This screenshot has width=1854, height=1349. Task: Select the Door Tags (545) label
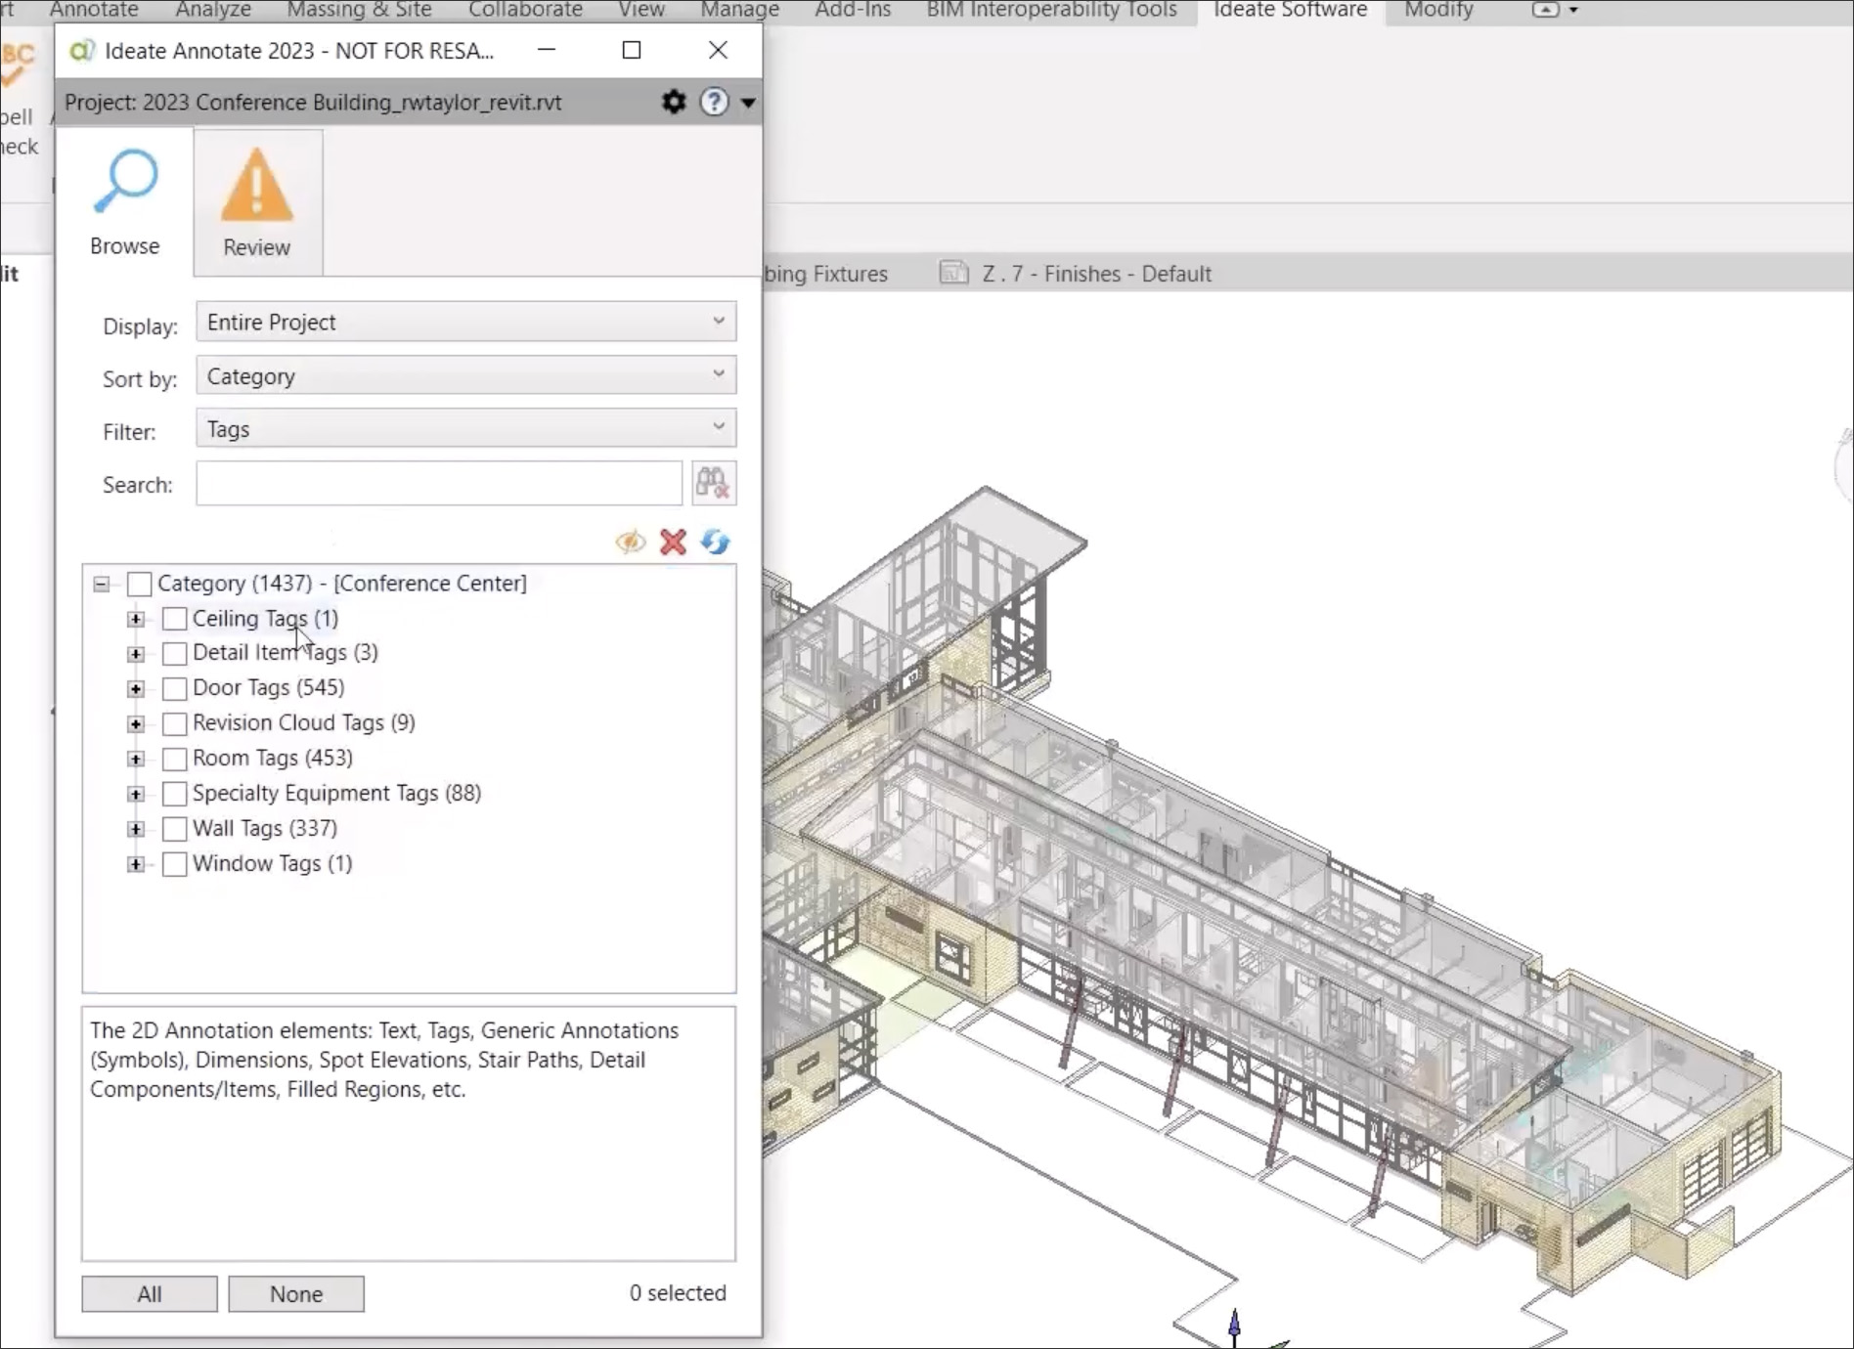point(269,688)
